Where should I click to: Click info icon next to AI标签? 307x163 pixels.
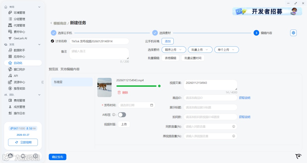113,115
